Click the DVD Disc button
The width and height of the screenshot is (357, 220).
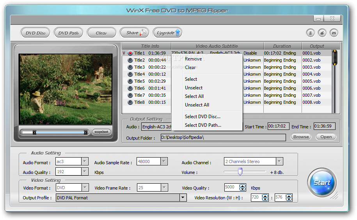[35, 33]
